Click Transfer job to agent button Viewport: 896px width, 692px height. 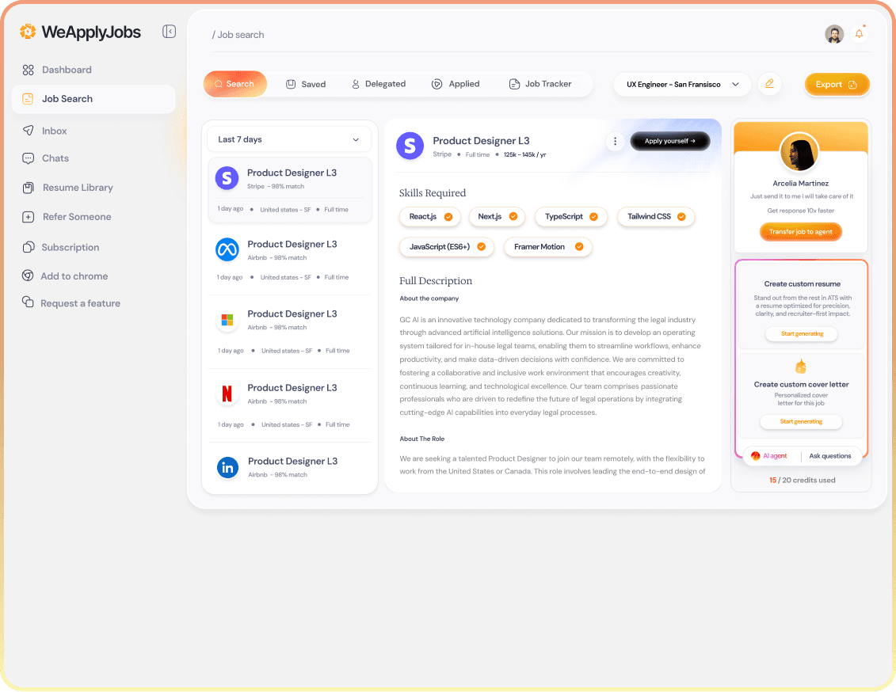(x=801, y=232)
